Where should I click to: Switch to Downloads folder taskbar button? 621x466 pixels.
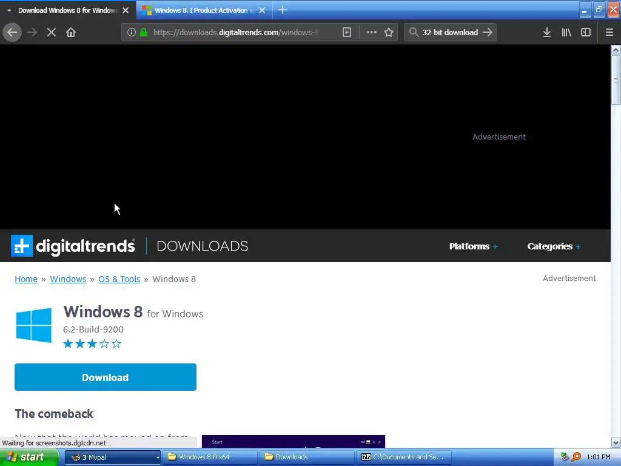pos(307,458)
